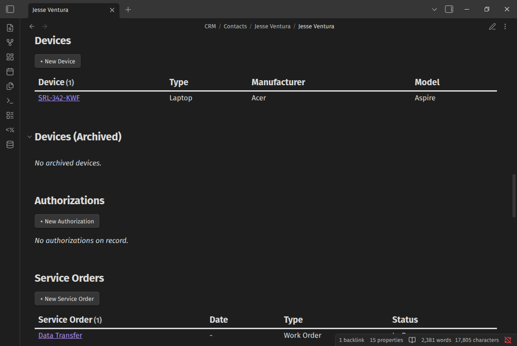The image size is (517, 346).
Task: Open the SRL-342-KWF device link
Action: click(x=59, y=98)
